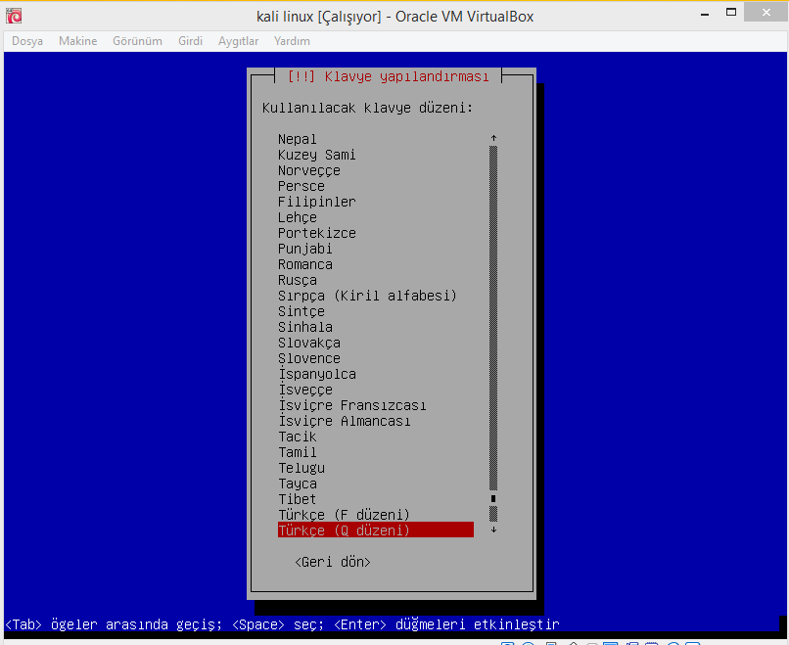Screen dimensions: 789x645
Task: Pick Punjabi from the list
Action: click(x=305, y=249)
